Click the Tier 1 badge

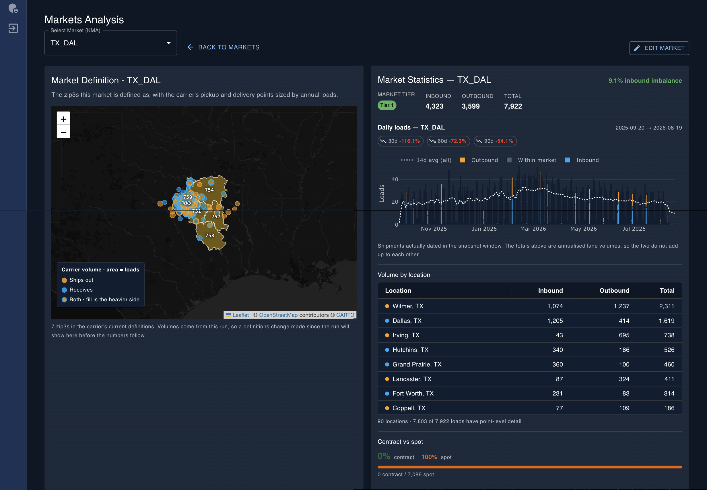[387, 105]
